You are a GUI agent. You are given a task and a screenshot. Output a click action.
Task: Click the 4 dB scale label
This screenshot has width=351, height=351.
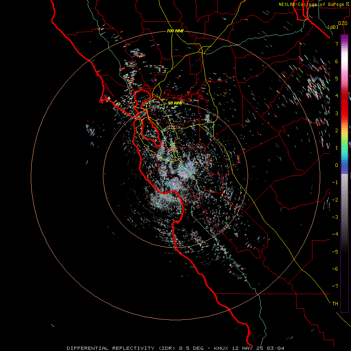coord(337,96)
